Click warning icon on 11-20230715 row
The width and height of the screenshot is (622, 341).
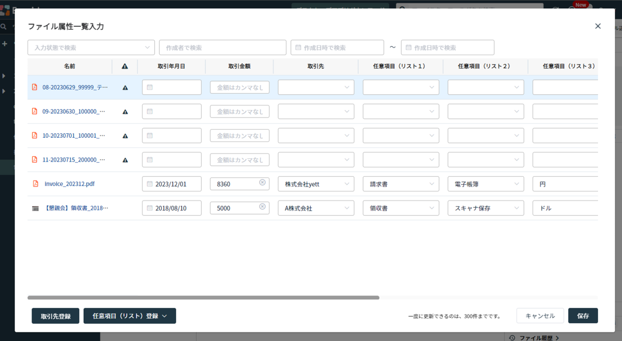125,160
